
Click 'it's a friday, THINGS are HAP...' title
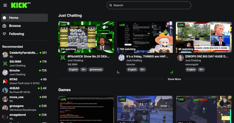(147, 57)
